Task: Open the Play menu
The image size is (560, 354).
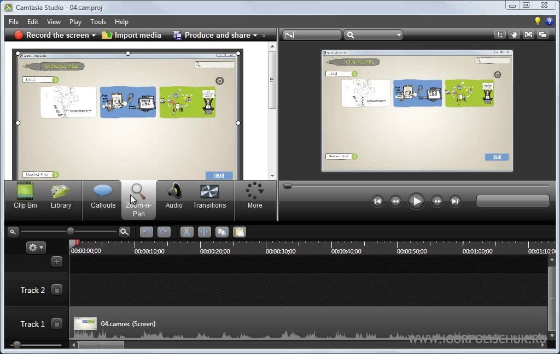Action: 75,22
